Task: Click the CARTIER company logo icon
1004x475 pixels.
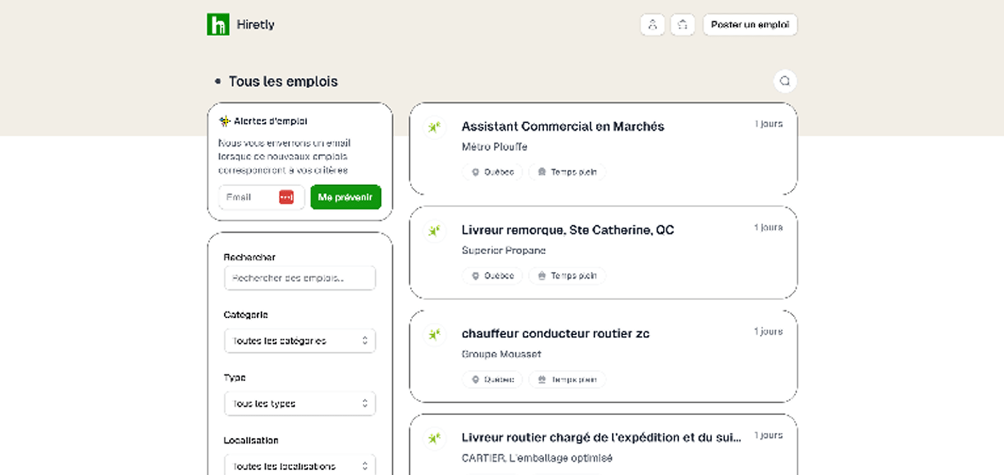Action: (435, 438)
